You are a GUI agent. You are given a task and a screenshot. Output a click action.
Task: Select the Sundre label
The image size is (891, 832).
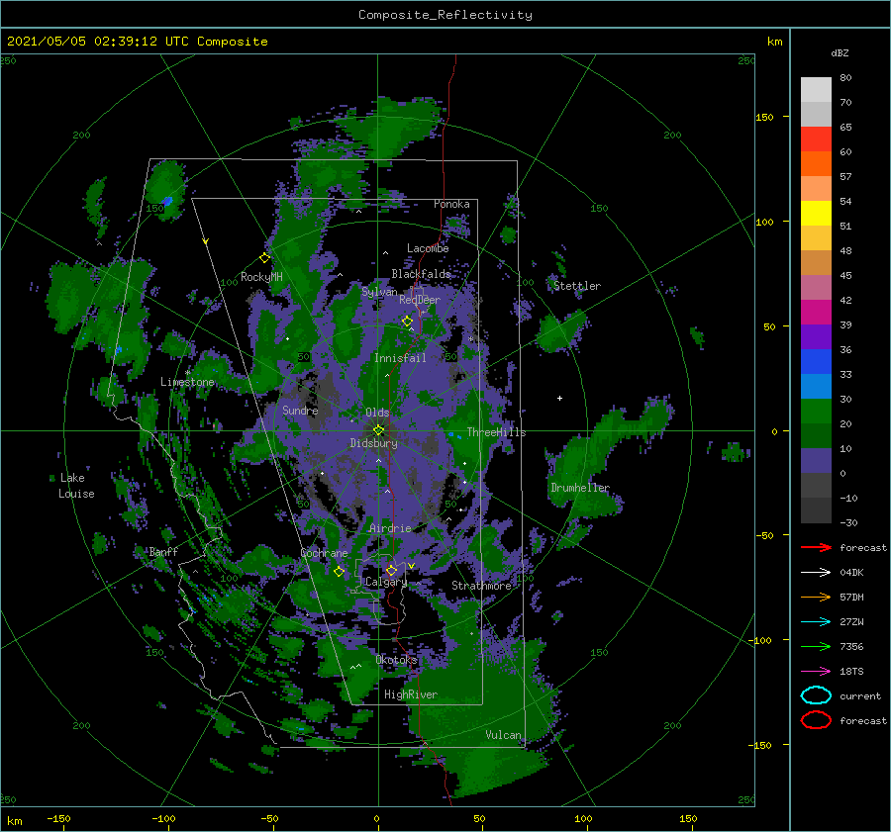coord(300,410)
